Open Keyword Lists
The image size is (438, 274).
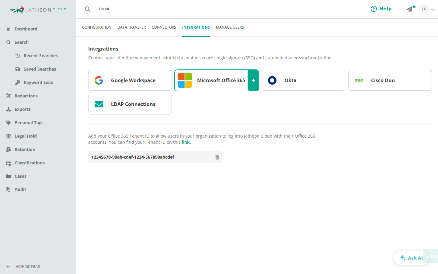tap(38, 83)
